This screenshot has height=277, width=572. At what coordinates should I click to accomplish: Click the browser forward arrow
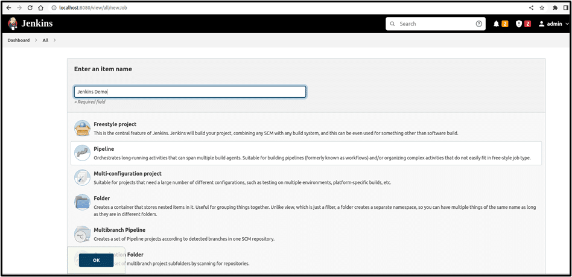pos(19,8)
